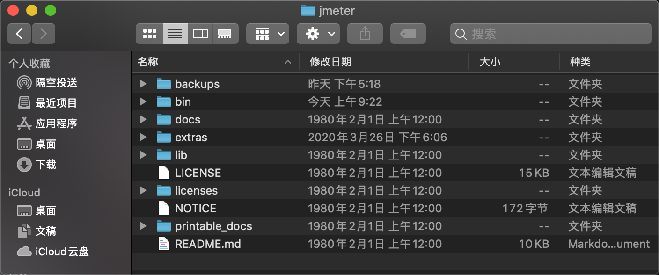This screenshot has width=659, height=275.
Task: Sort by the 种类 column header
Action: point(609,62)
